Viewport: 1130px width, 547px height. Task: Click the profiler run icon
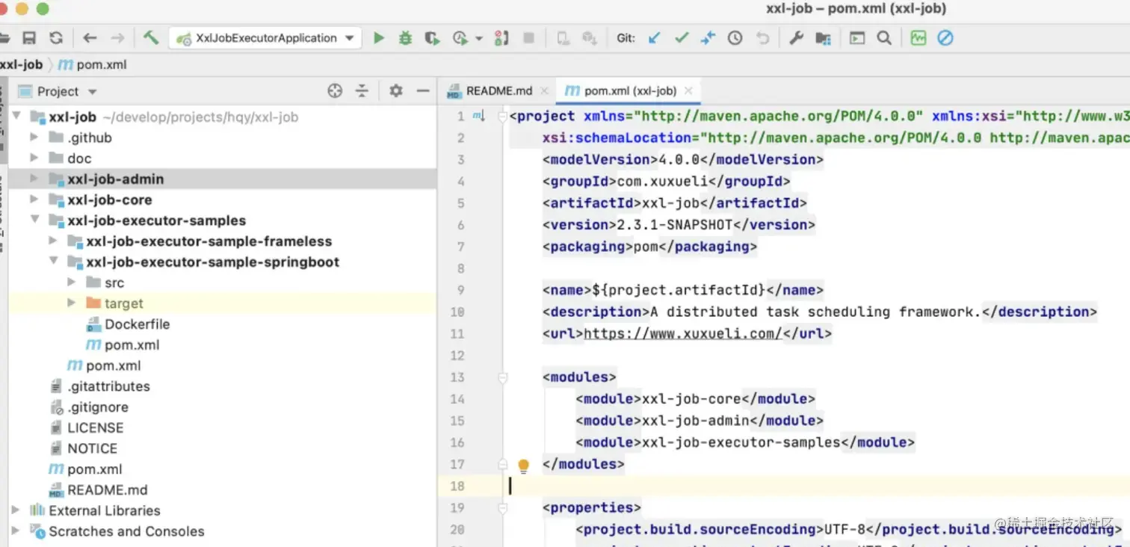[460, 38]
